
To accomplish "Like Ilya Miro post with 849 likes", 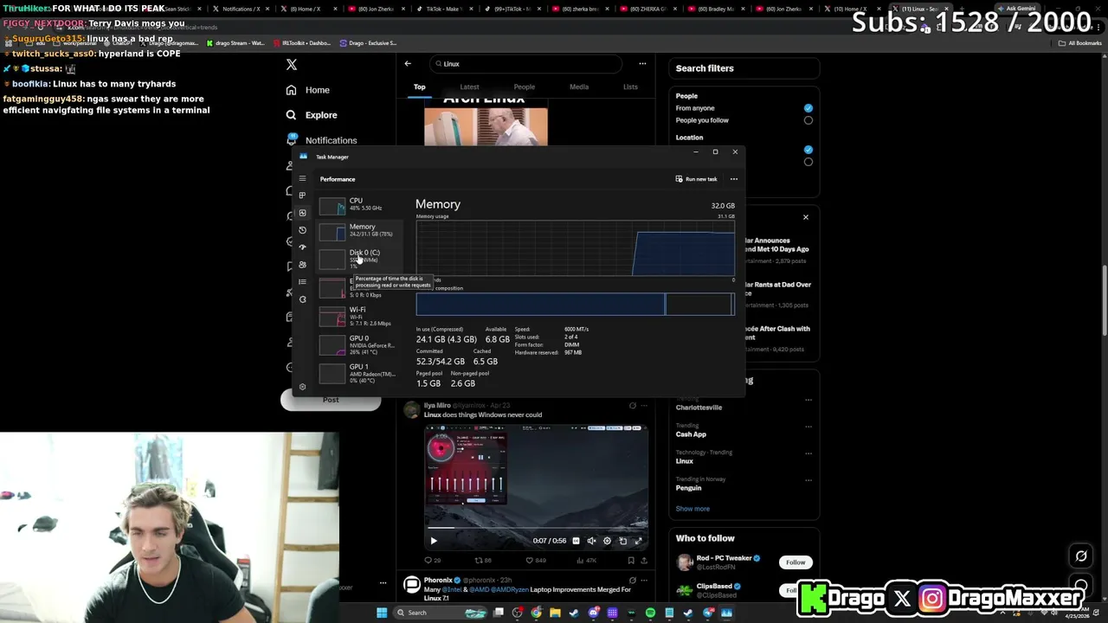I will (536, 560).
